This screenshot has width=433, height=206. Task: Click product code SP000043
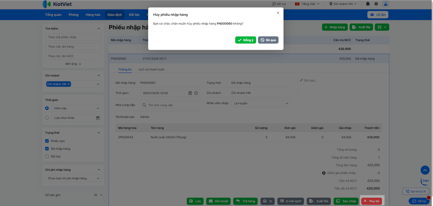click(126, 137)
